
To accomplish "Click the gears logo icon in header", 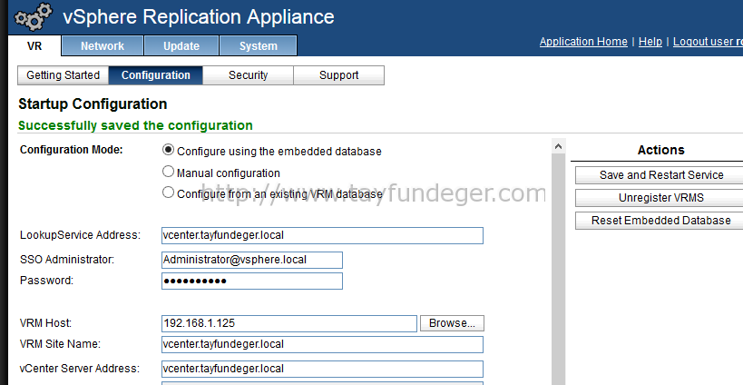I will coord(33,15).
